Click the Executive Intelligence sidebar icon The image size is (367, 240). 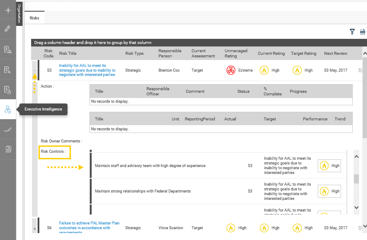click(8, 110)
